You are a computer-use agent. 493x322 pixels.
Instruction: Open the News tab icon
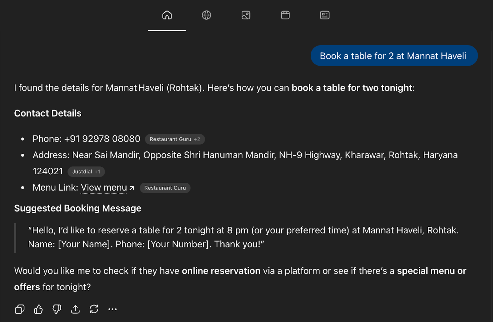[325, 15]
